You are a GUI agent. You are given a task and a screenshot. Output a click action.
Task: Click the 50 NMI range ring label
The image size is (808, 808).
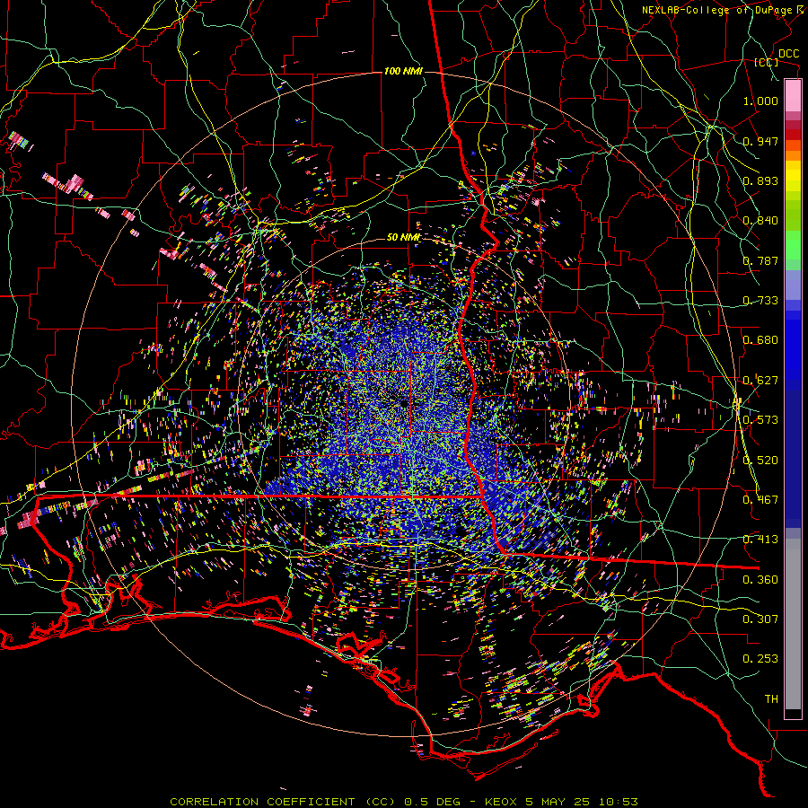click(403, 238)
